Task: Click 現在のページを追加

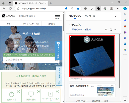Action: pos(80,29)
